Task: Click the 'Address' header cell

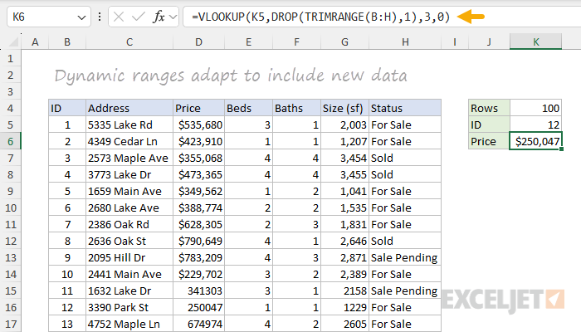Action: click(129, 108)
